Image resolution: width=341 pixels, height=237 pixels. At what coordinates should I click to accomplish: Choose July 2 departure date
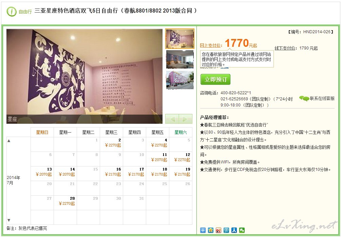pyautogui.click(x=111, y=144)
